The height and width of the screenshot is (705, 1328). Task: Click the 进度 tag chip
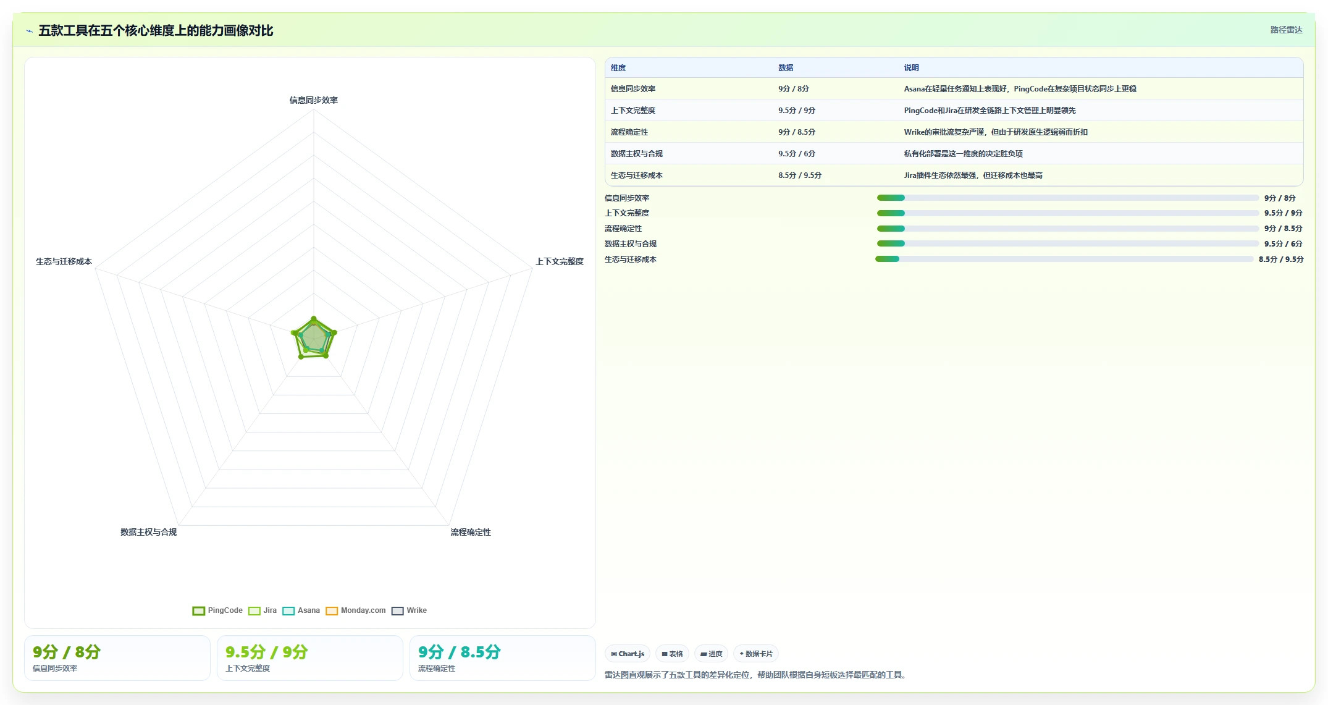pos(711,654)
